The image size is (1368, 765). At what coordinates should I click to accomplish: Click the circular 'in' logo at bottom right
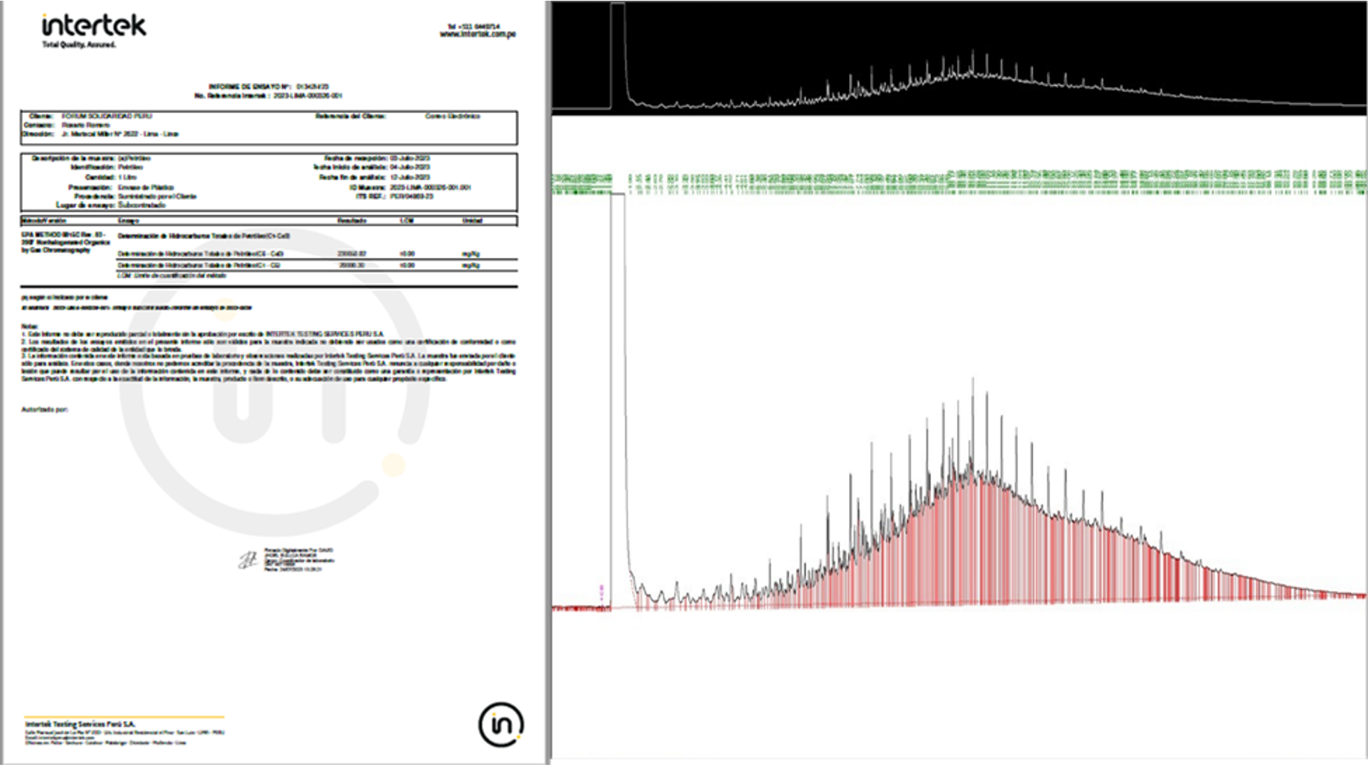point(500,724)
